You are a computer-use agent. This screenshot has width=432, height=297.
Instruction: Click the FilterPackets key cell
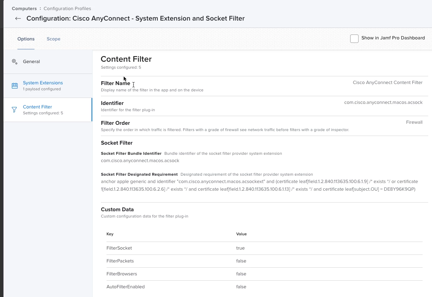(120, 261)
